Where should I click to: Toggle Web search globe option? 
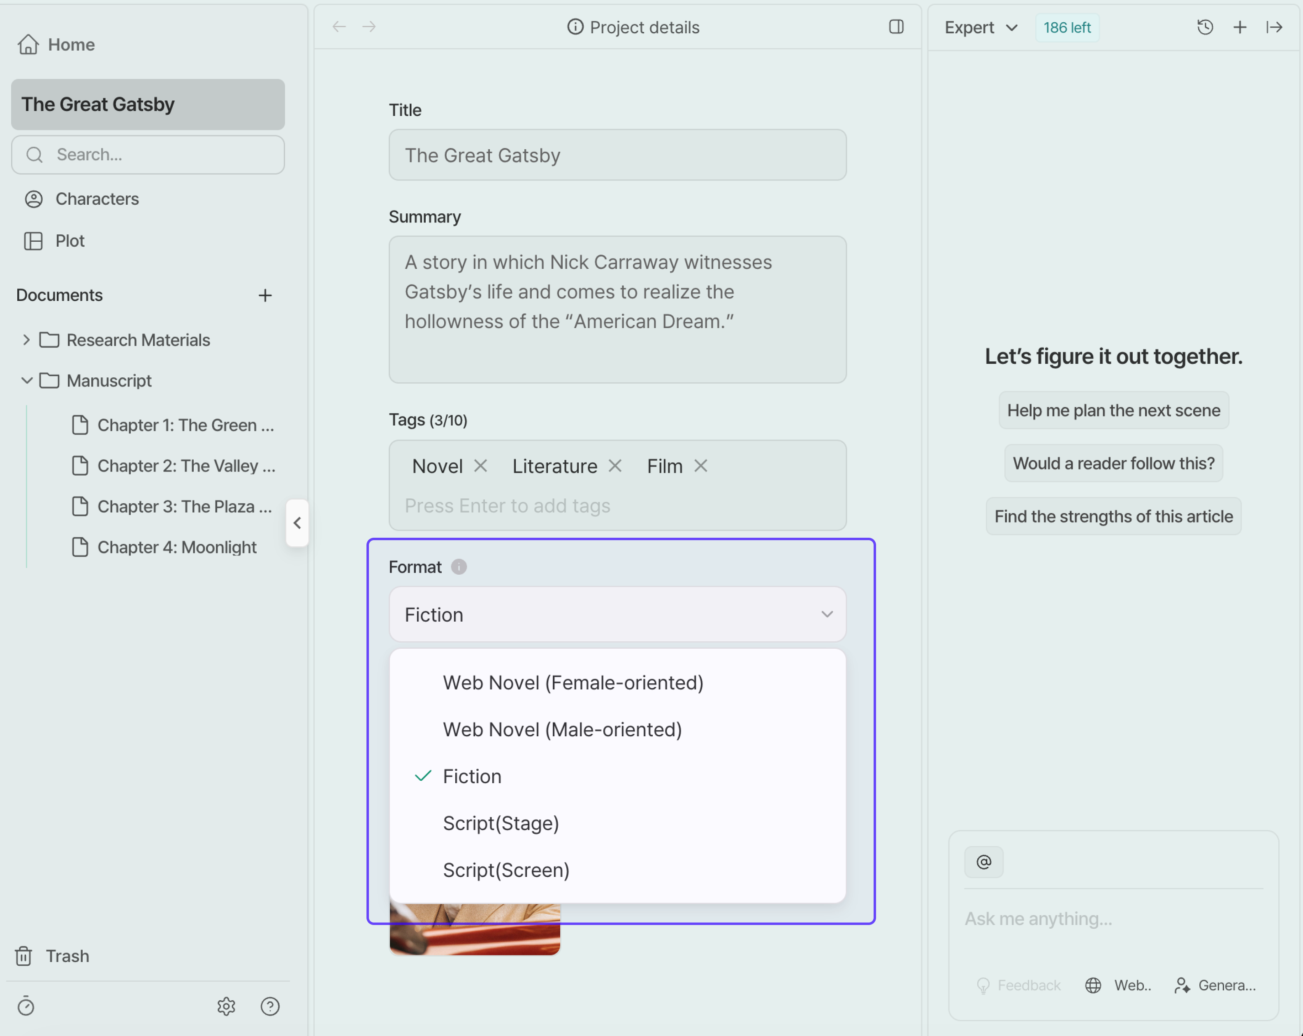click(1118, 985)
